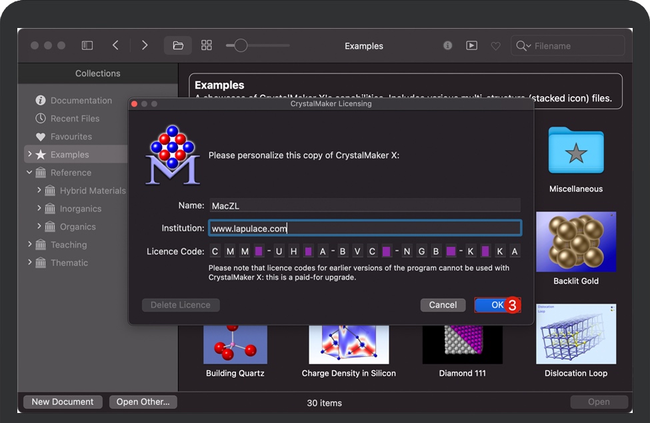Switch to grid view icon
Image resolution: width=650 pixels, height=423 pixels.
(207, 45)
